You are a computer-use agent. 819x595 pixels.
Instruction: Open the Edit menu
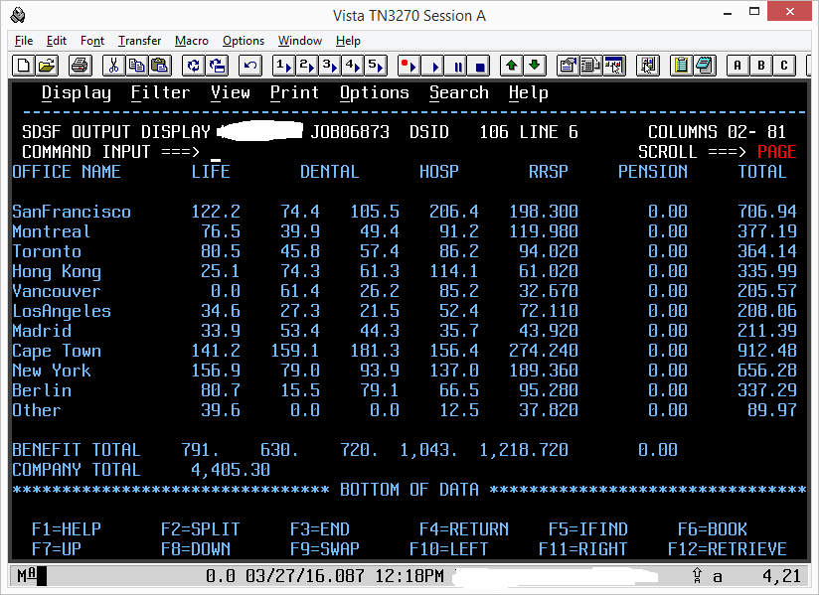(57, 41)
